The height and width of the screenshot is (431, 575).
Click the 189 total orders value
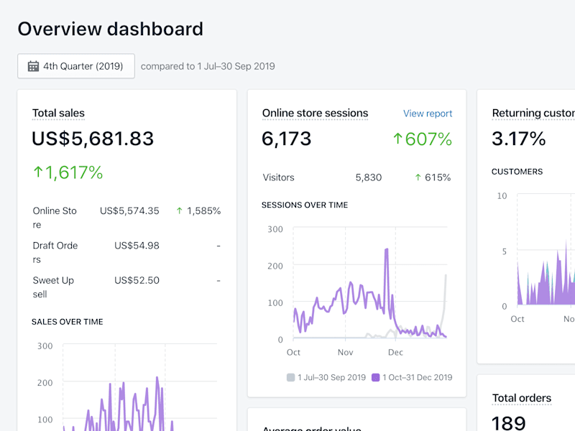(x=508, y=423)
